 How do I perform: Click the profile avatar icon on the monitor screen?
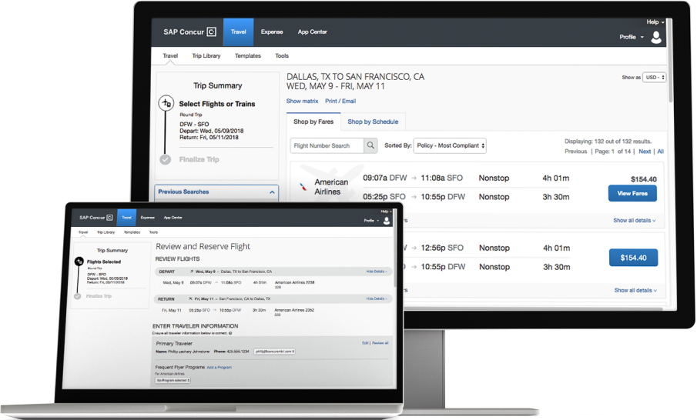click(x=656, y=37)
